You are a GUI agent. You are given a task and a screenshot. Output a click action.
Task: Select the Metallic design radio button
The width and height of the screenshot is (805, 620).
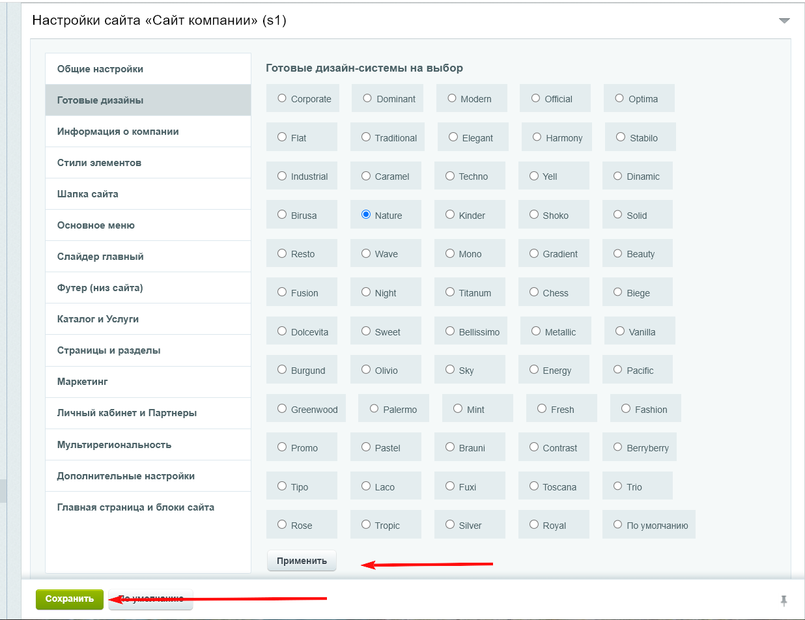coord(536,331)
